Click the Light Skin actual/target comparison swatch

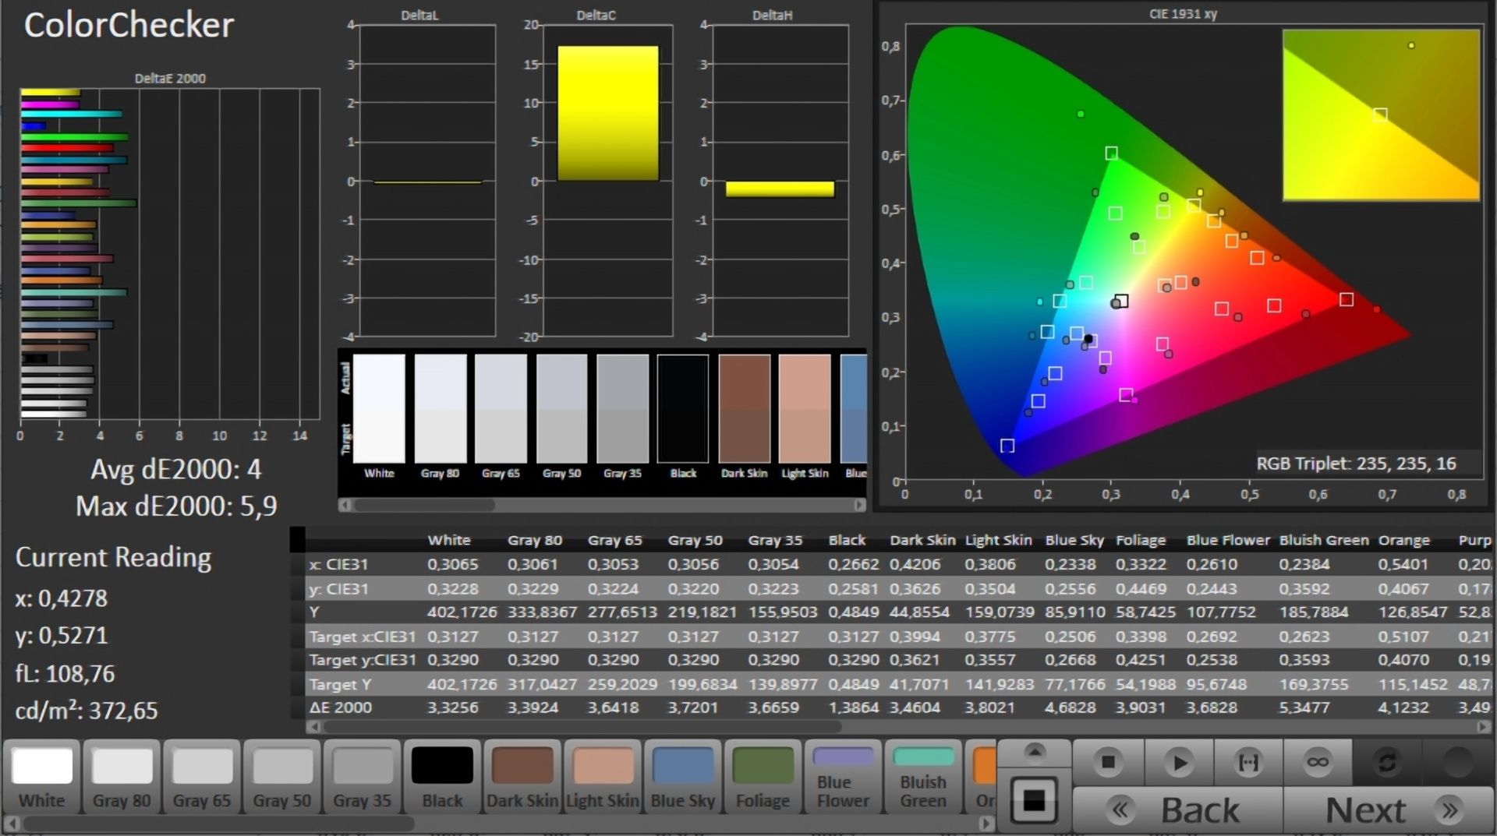pyautogui.click(x=805, y=408)
